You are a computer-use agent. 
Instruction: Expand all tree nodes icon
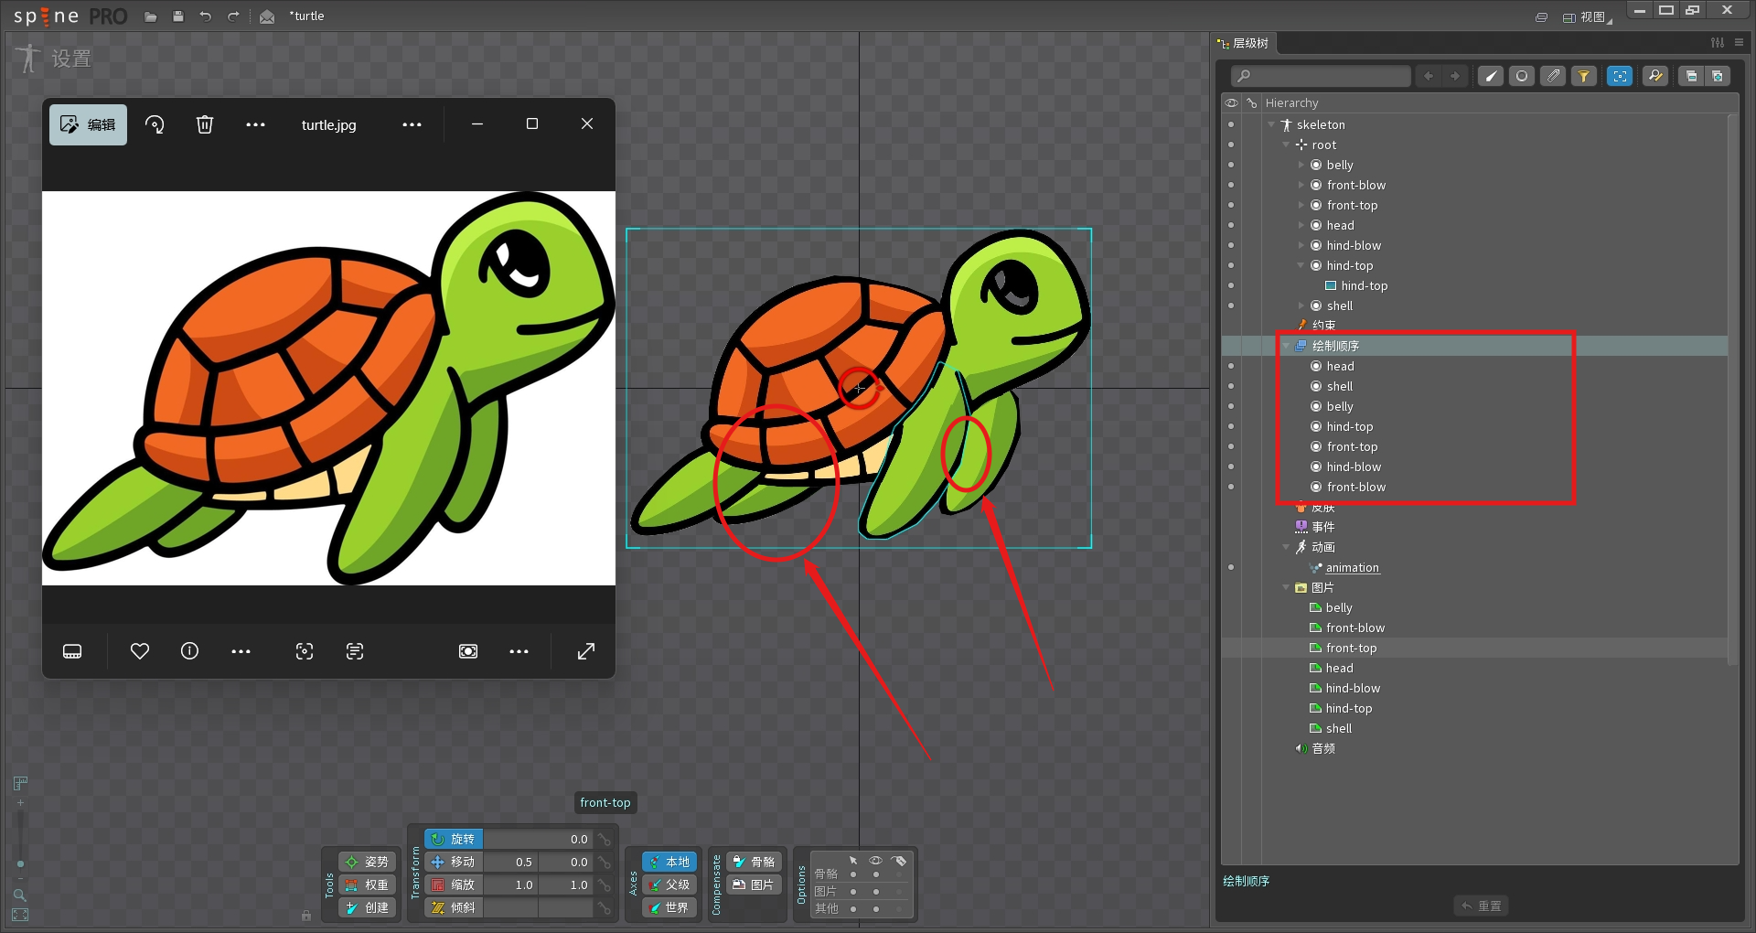click(1718, 76)
